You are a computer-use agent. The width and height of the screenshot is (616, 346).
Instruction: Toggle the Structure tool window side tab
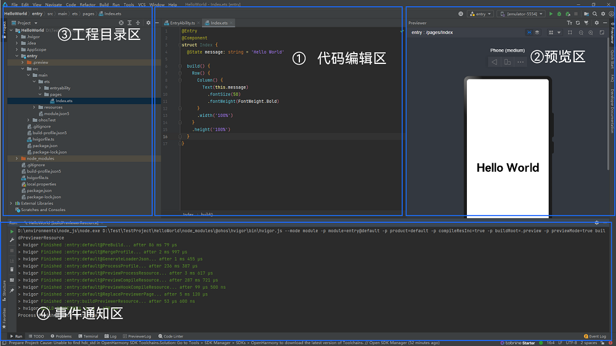[x=4, y=291]
